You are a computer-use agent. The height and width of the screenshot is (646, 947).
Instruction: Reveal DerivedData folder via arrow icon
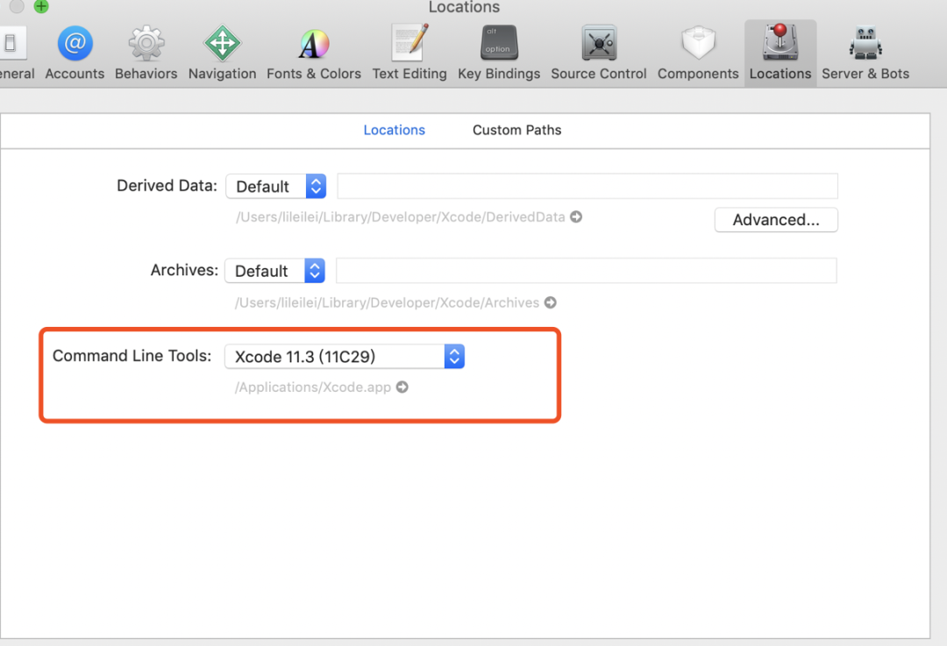point(576,217)
